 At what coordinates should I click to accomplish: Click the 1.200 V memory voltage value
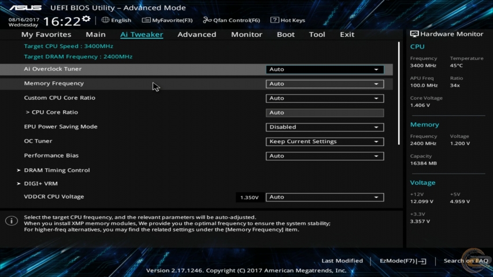(460, 144)
